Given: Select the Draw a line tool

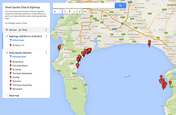Looking at the screenshot, I should [x=74, y=12].
